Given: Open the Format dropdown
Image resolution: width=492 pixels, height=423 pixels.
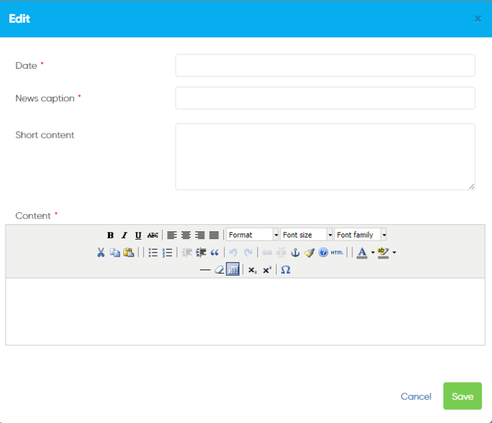Looking at the screenshot, I should point(252,235).
